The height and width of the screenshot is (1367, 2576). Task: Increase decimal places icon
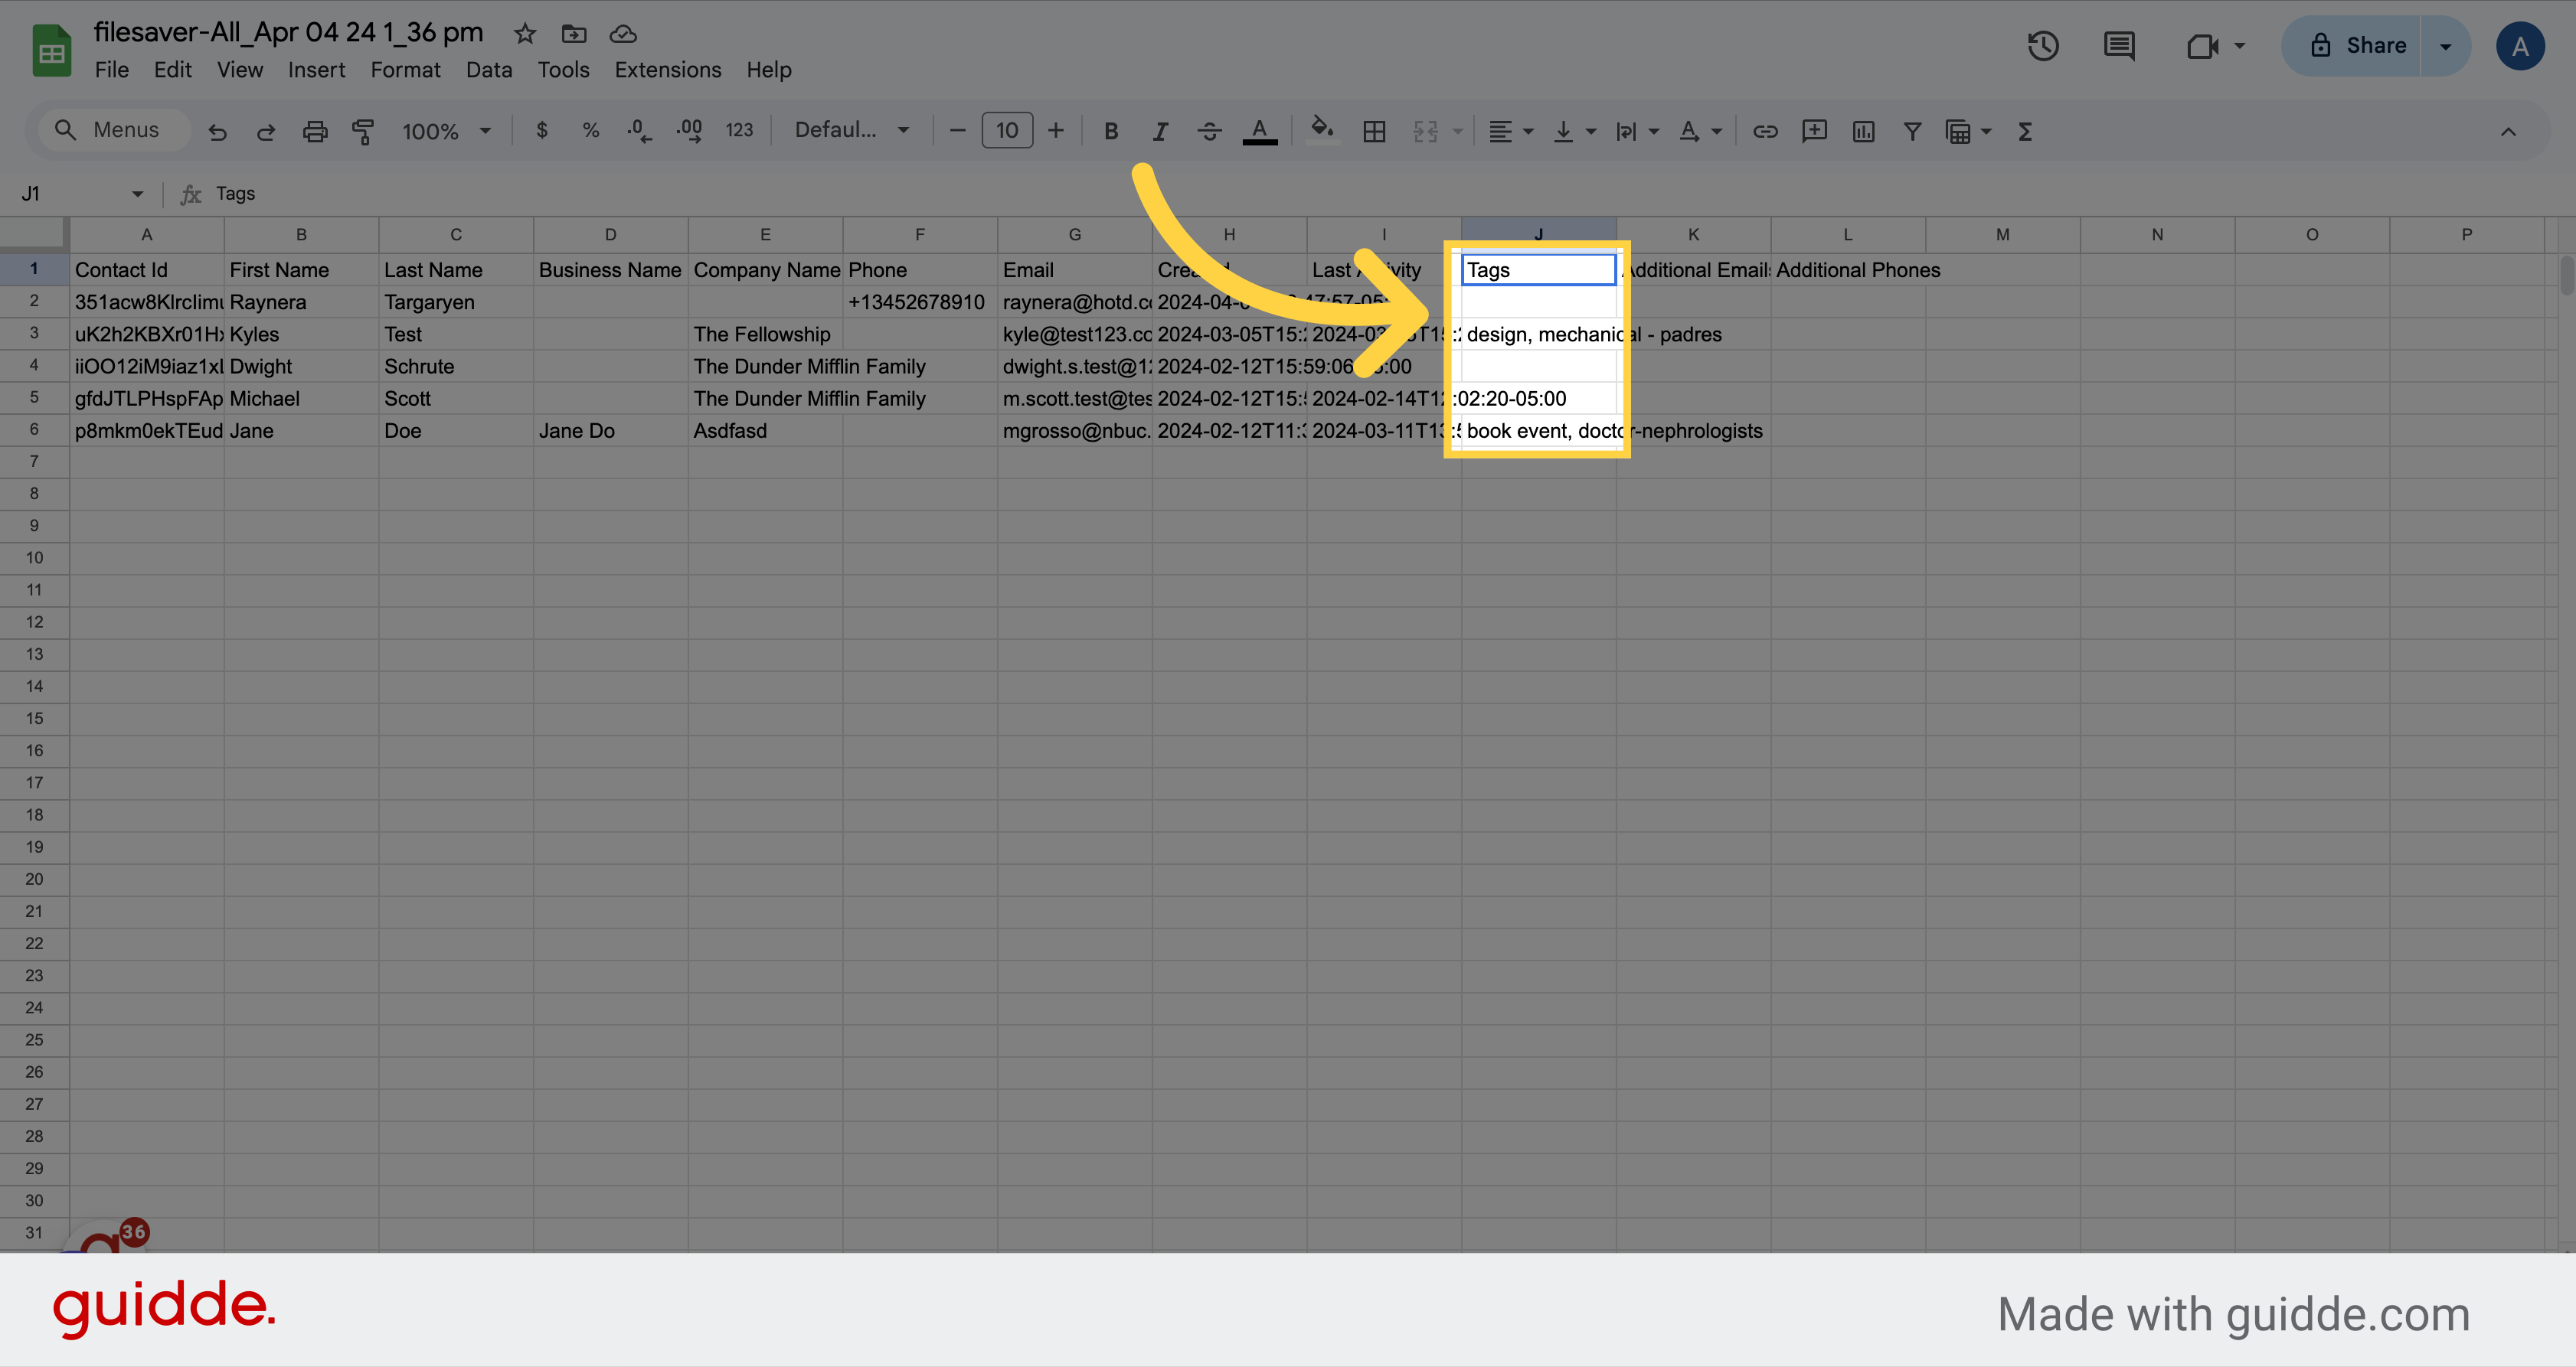(689, 131)
